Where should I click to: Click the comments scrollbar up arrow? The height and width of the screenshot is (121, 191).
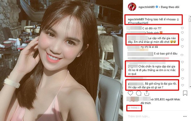click(x=190, y=16)
